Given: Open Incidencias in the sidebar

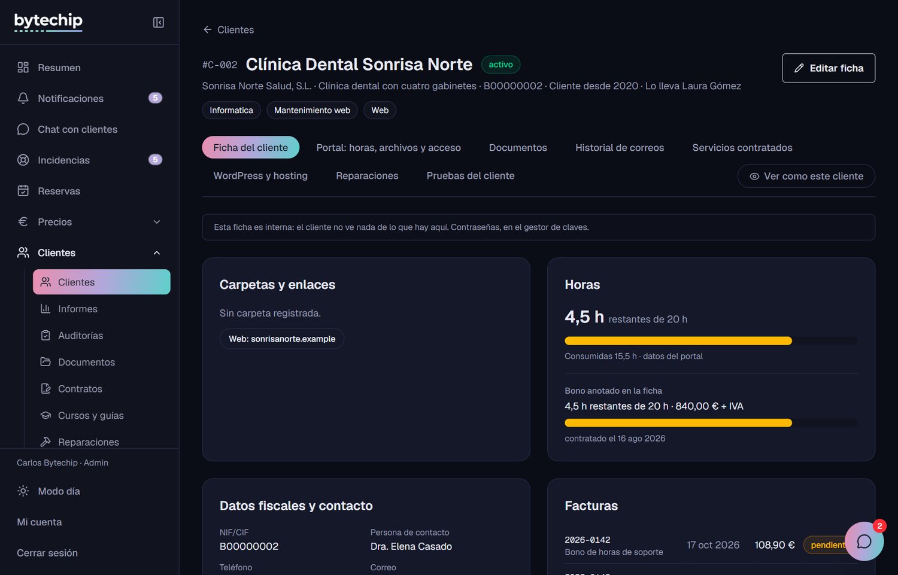Looking at the screenshot, I should [90, 160].
